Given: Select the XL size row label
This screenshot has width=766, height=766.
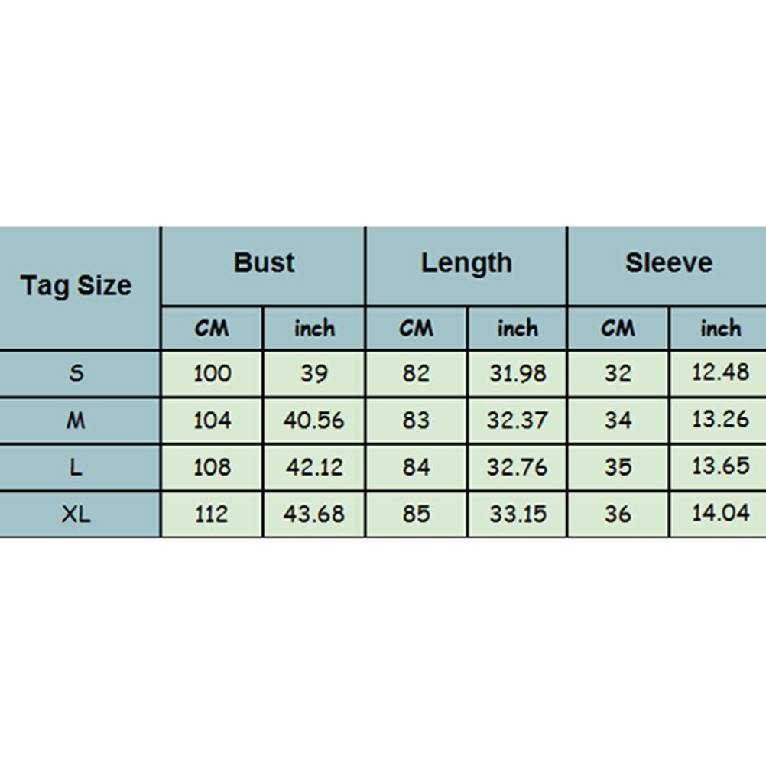Looking at the screenshot, I should [76, 514].
